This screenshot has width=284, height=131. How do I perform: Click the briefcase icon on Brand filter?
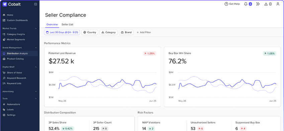point(122,32)
